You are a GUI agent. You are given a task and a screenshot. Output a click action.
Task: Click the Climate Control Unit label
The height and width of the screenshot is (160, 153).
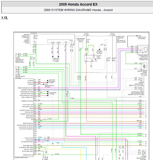[x=21, y=157]
